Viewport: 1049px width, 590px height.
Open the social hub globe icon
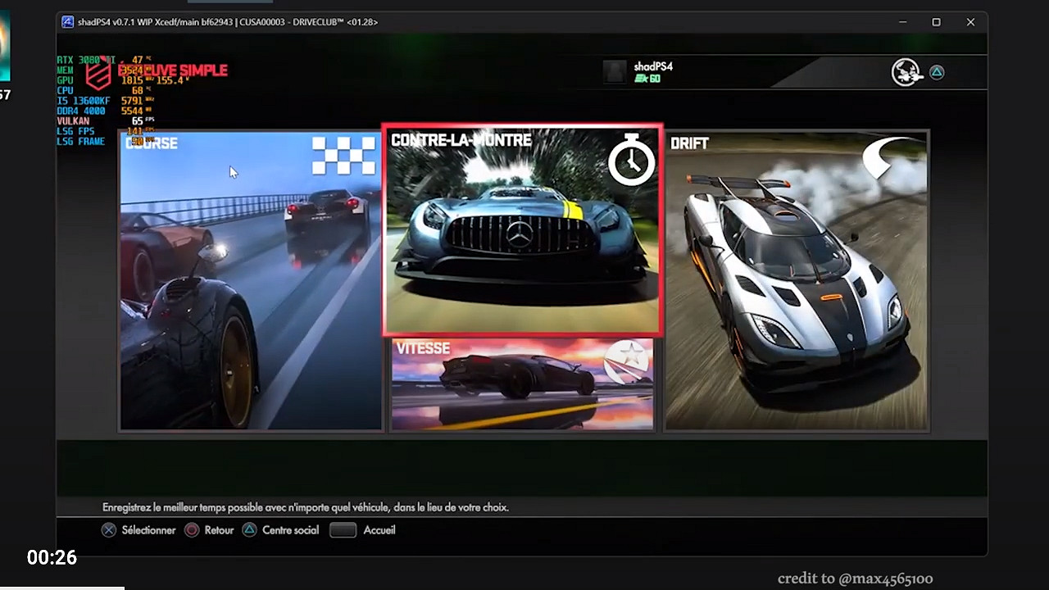tap(906, 72)
